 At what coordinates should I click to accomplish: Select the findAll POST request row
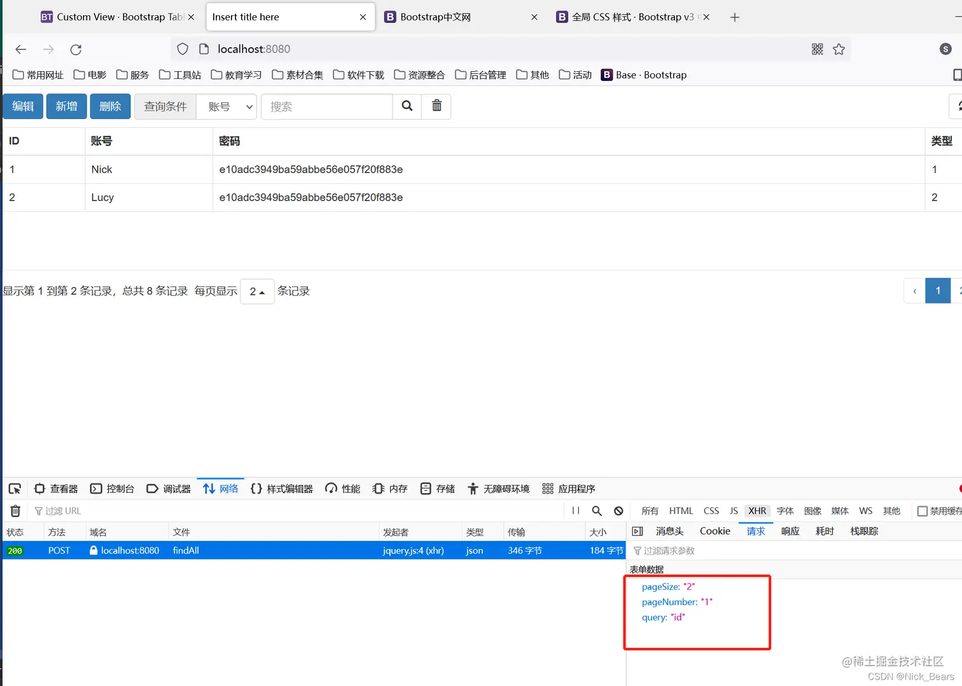314,550
